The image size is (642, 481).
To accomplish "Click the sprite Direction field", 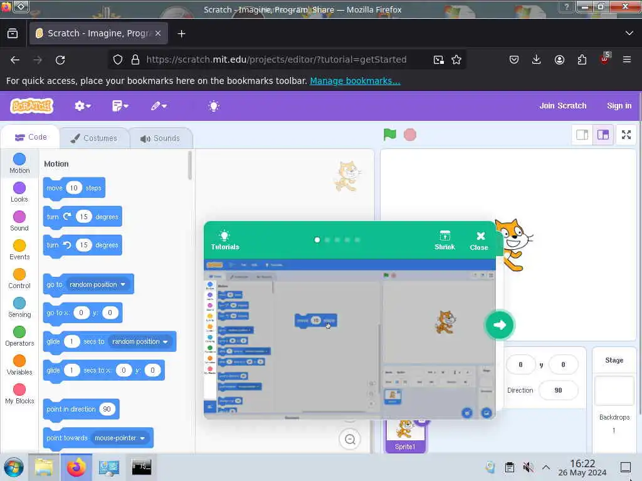I will tap(558, 390).
